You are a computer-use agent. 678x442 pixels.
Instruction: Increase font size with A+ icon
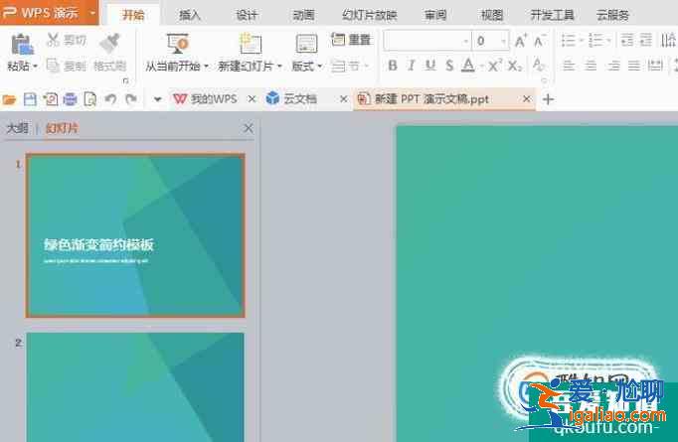521,41
